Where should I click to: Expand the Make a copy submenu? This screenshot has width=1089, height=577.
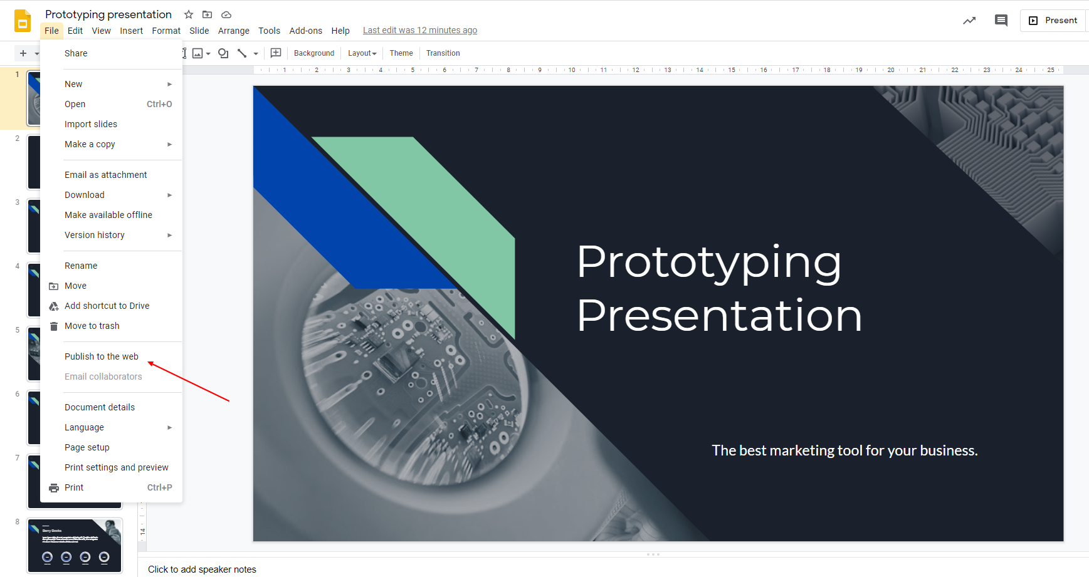pyautogui.click(x=169, y=144)
